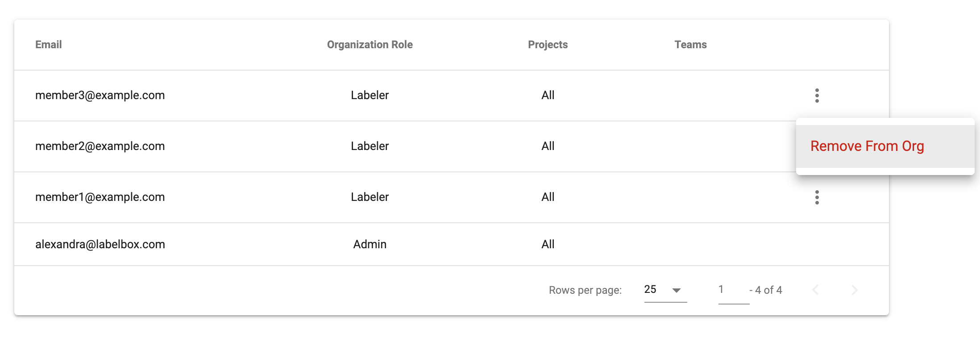Click the Projects column header

(x=548, y=45)
